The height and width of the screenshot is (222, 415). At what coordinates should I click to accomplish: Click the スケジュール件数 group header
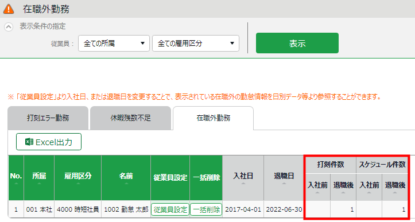(382, 165)
